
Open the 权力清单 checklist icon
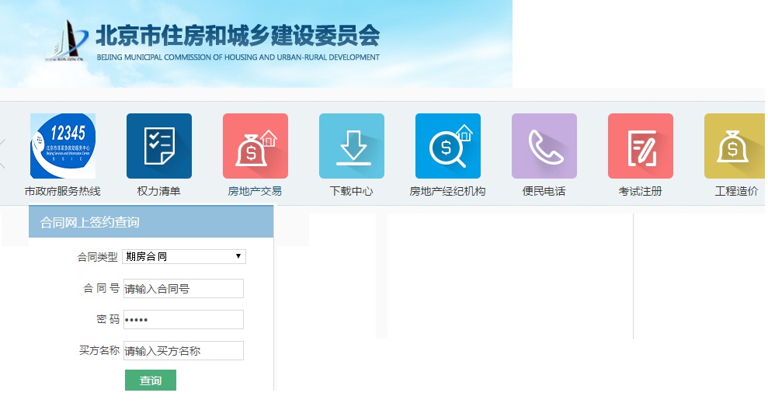[x=159, y=146]
